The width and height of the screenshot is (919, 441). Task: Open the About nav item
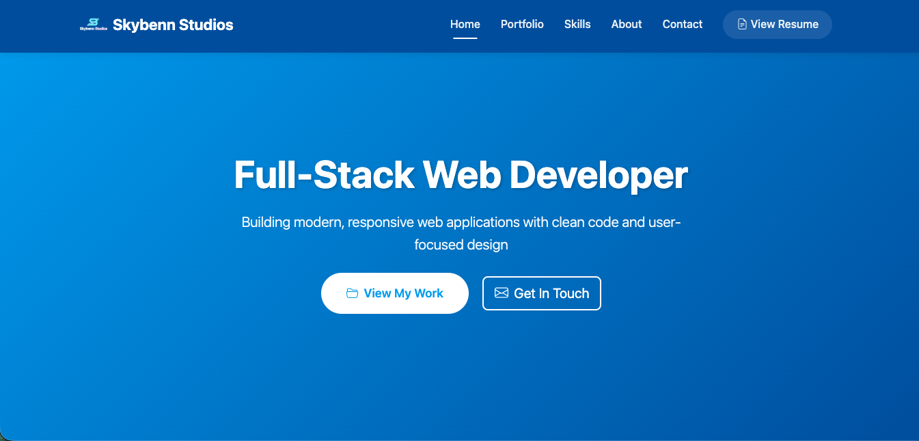[x=626, y=23]
